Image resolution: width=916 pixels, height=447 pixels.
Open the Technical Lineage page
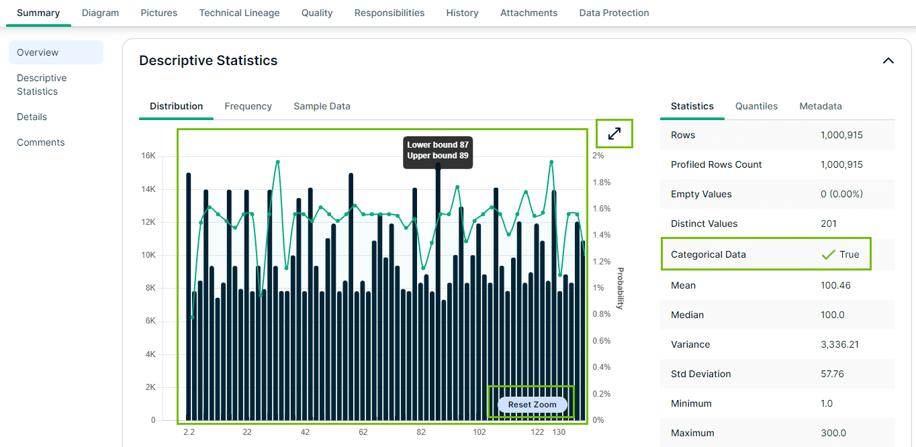coord(239,13)
